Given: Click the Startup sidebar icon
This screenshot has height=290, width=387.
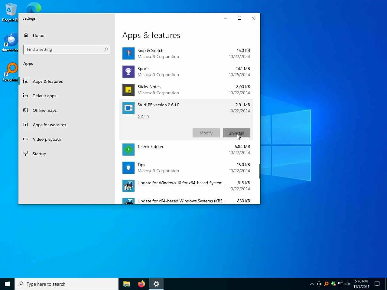Looking at the screenshot, I should click(x=26, y=154).
